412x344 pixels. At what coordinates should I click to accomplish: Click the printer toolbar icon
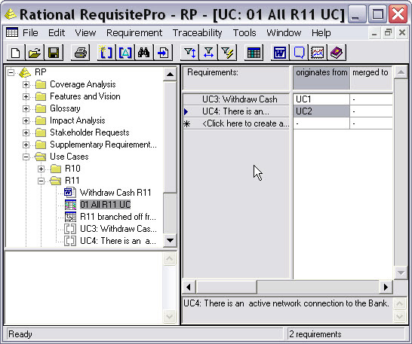pyautogui.click(x=80, y=53)
